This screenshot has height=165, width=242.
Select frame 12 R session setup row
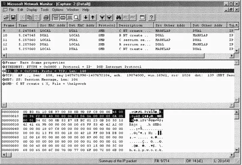[118, 44]
